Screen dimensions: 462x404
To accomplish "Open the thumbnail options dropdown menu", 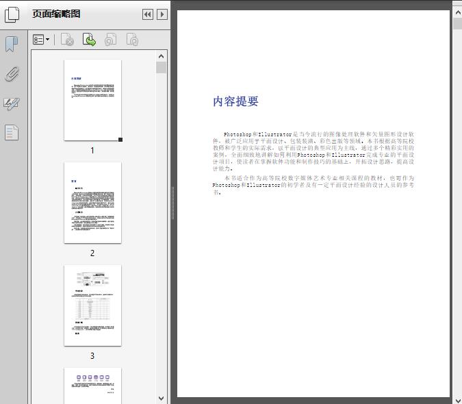I will tap(41, 40).
